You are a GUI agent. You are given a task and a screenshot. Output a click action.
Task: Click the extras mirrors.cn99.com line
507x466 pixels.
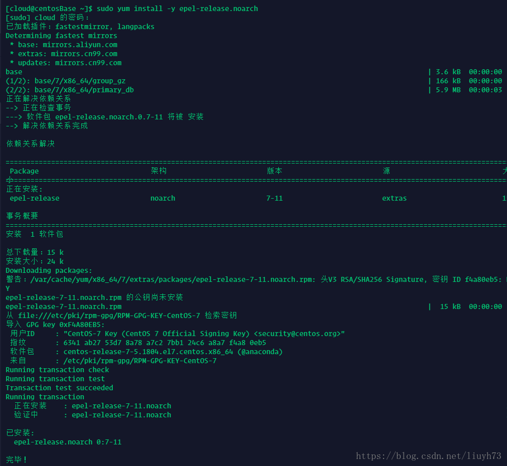[64, 54]
